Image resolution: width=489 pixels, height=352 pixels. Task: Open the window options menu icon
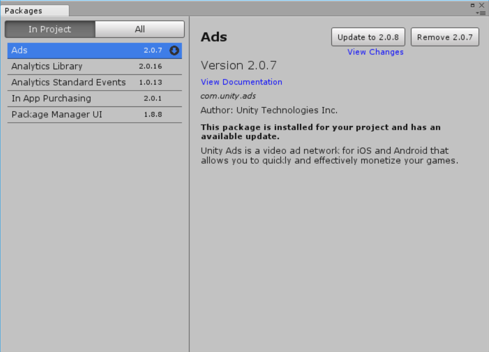(481, 13)
